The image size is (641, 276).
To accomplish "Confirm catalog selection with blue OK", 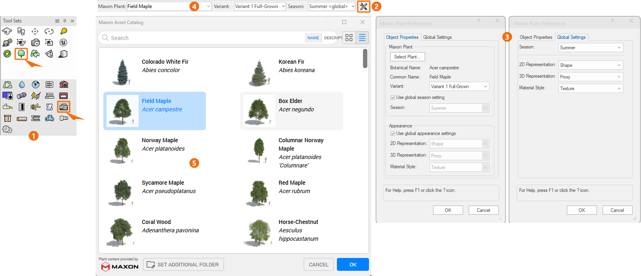I will point(353,264).
